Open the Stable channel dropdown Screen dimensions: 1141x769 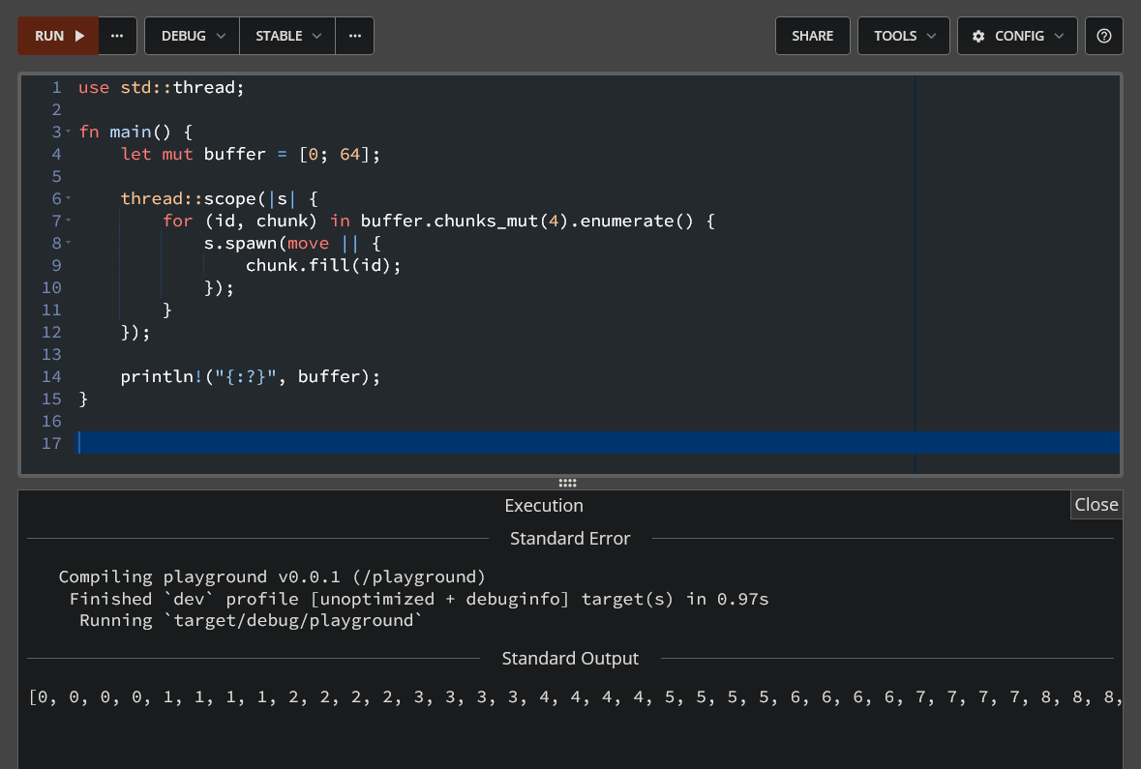[287, 36]
